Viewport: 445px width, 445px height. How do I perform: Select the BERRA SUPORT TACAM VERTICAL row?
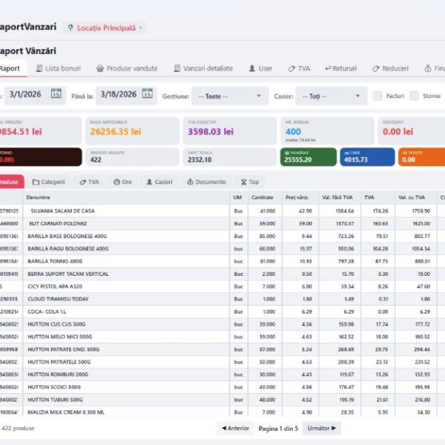point(222,274)
